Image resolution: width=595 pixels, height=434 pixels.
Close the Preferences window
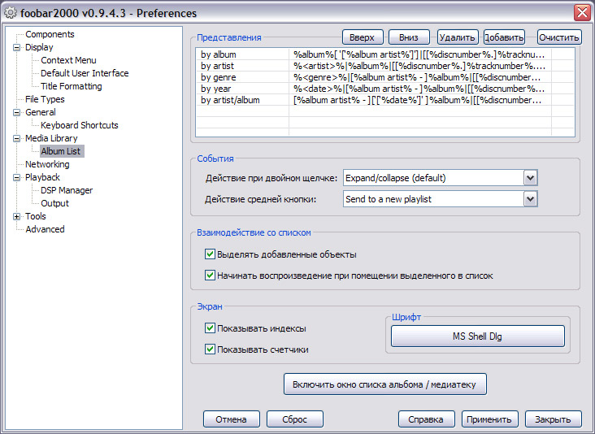[582, 13]
